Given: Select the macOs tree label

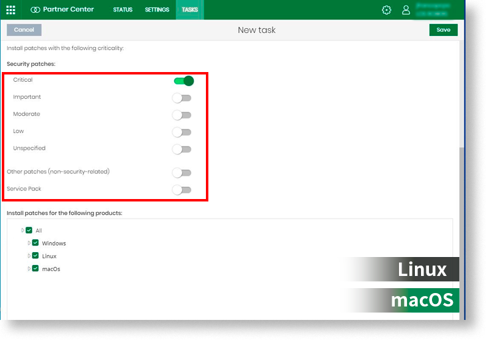Looking at the screenshot, I should [x=51, y=269].
